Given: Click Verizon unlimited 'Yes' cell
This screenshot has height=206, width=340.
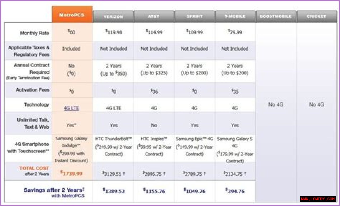Looking at the screenshot, I should click(114, 126).
